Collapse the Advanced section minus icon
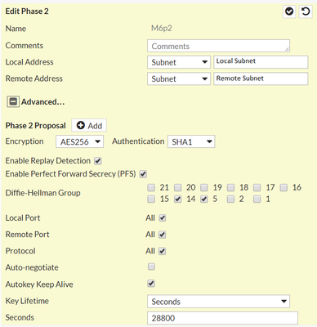Screen dimensions: 317x327 click(13, 101)
